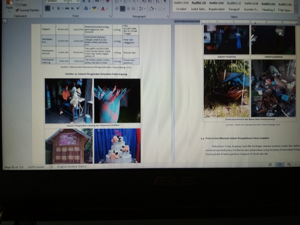The height and width of the screenshot is (225, 300).
Task: Apply superscript formatting
Action: coord(78,8)
